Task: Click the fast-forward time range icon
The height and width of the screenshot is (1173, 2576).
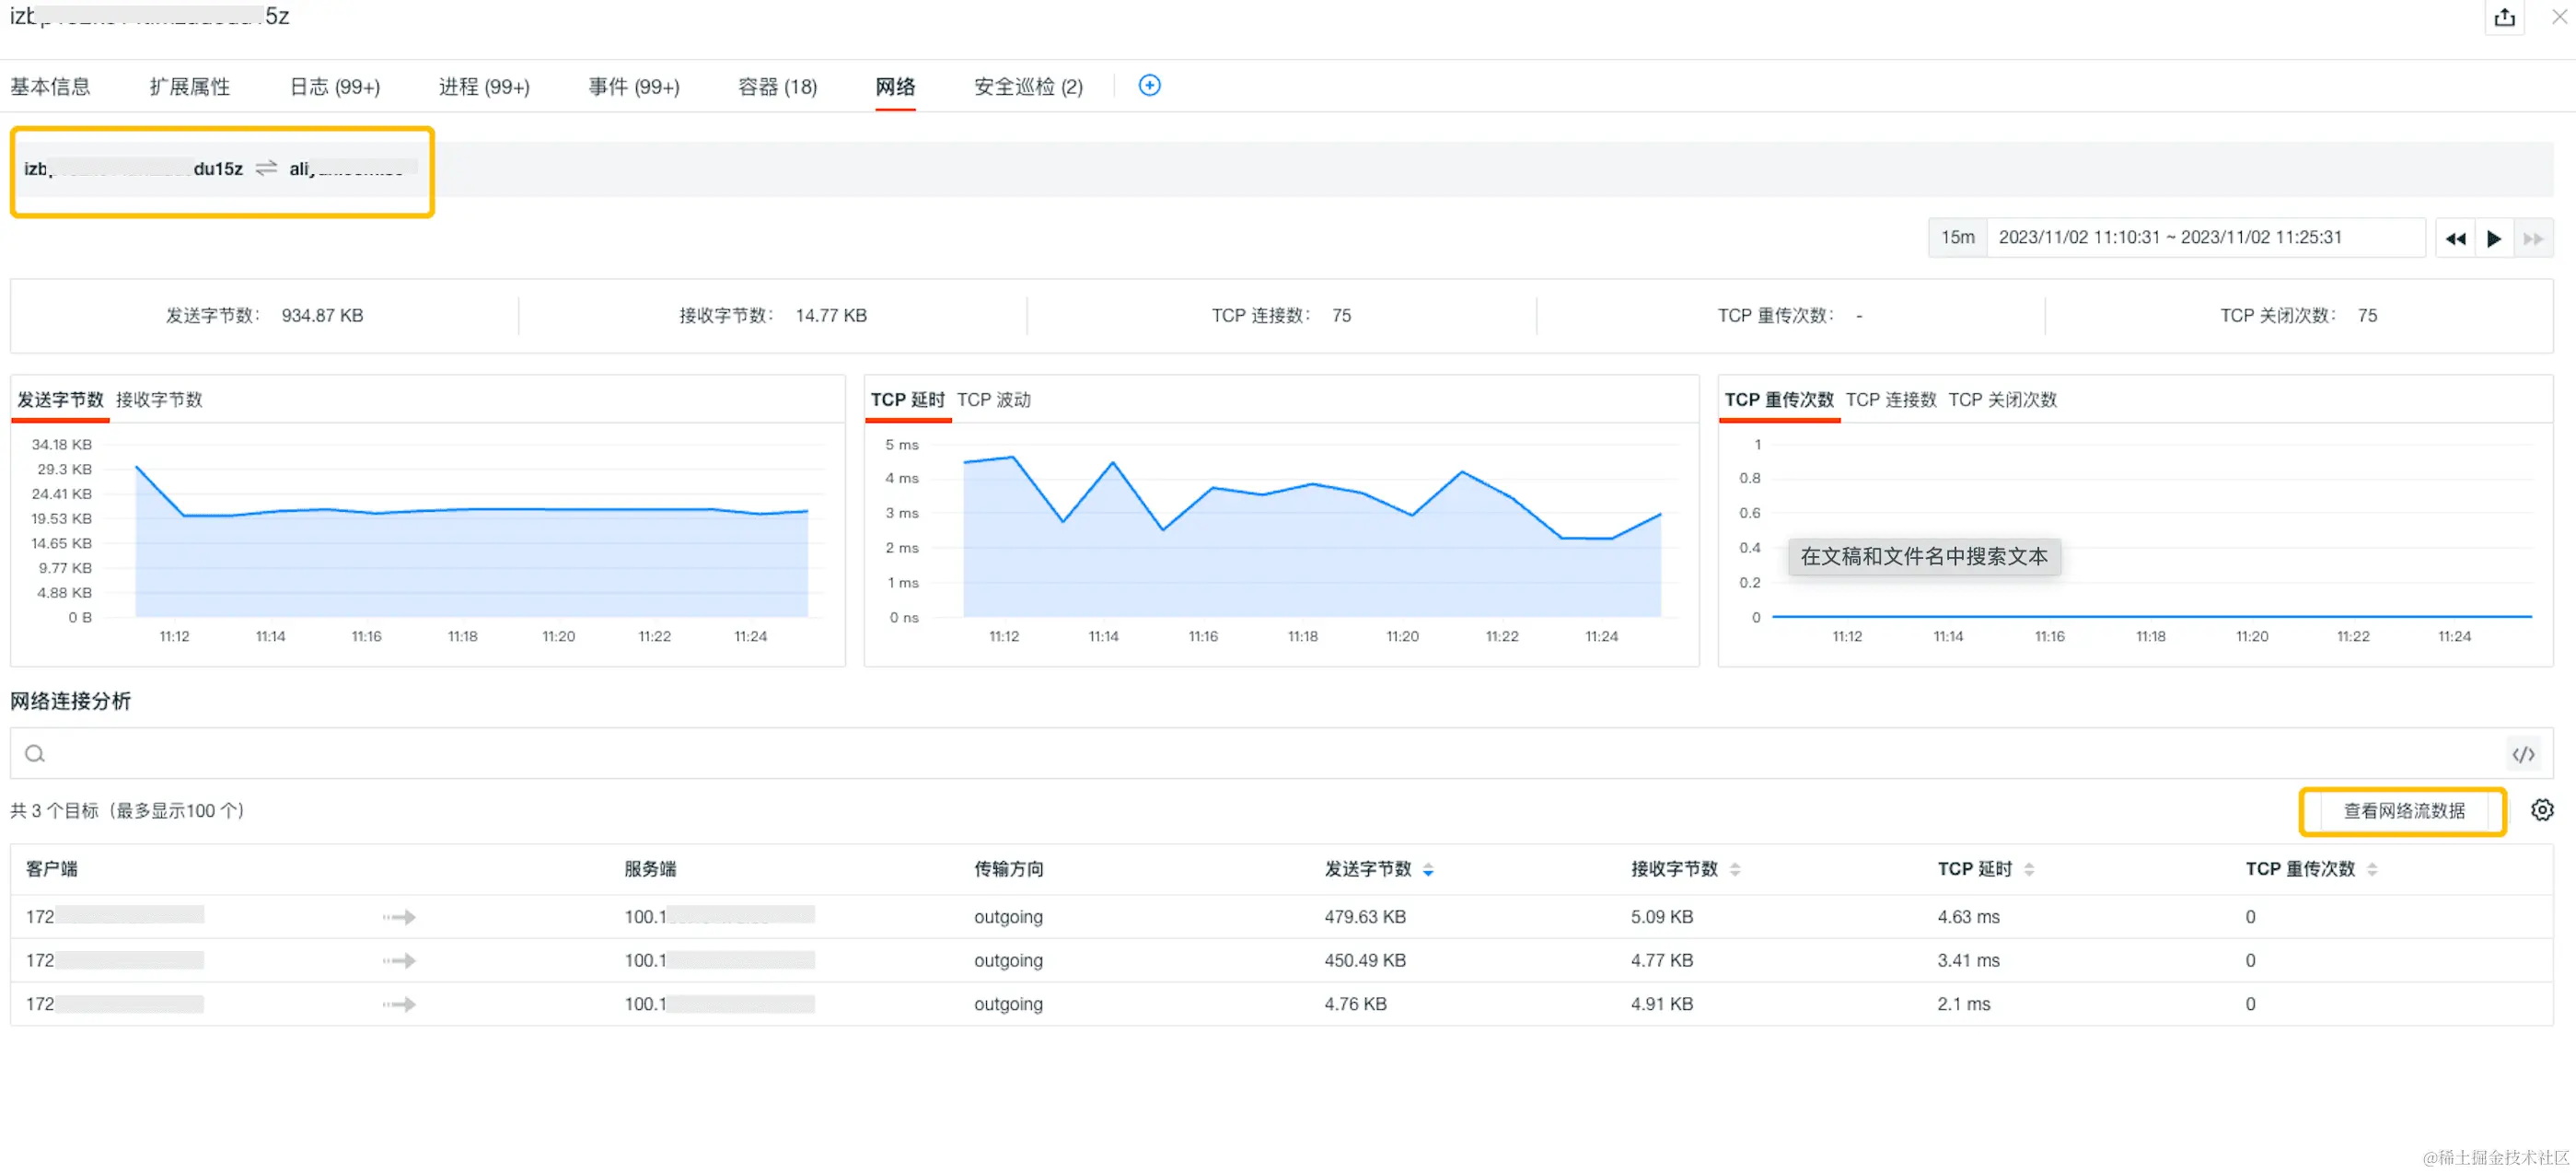Action: tap(2532, 238)
